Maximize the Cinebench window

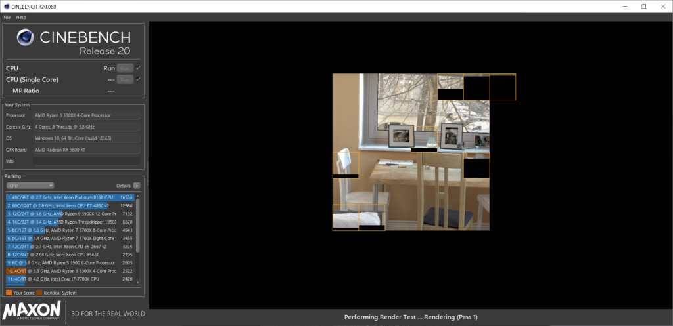point(643,7)
